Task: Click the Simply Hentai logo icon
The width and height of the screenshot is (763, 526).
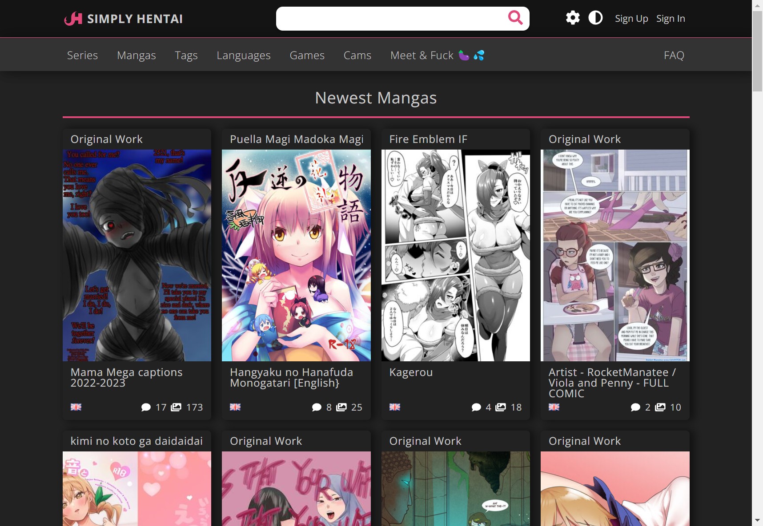Action: [74, 18]
